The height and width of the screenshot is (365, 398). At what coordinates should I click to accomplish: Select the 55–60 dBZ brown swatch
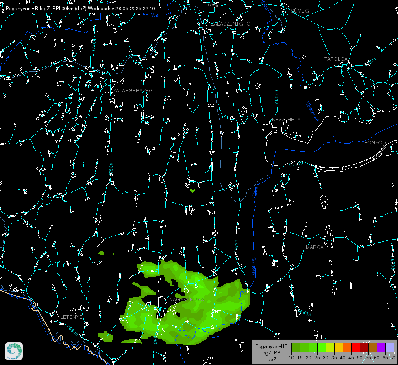click(373, 347)
